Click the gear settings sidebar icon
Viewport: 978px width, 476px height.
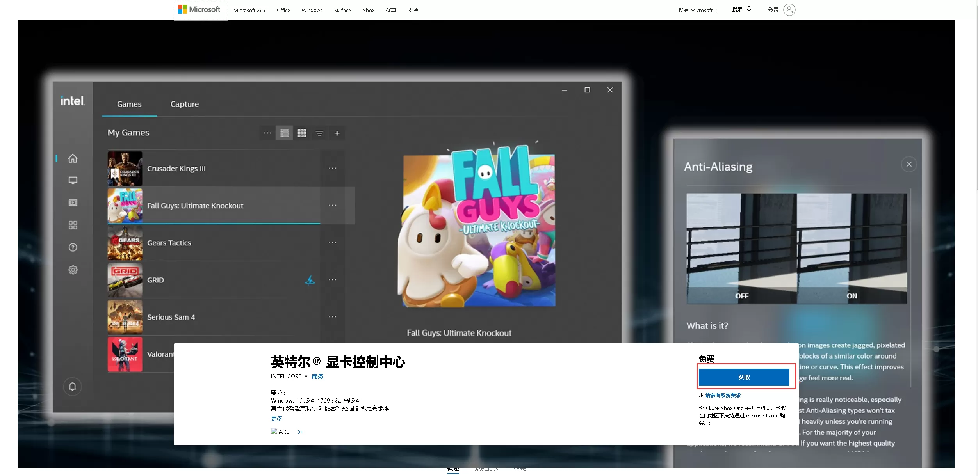[73, 270]
